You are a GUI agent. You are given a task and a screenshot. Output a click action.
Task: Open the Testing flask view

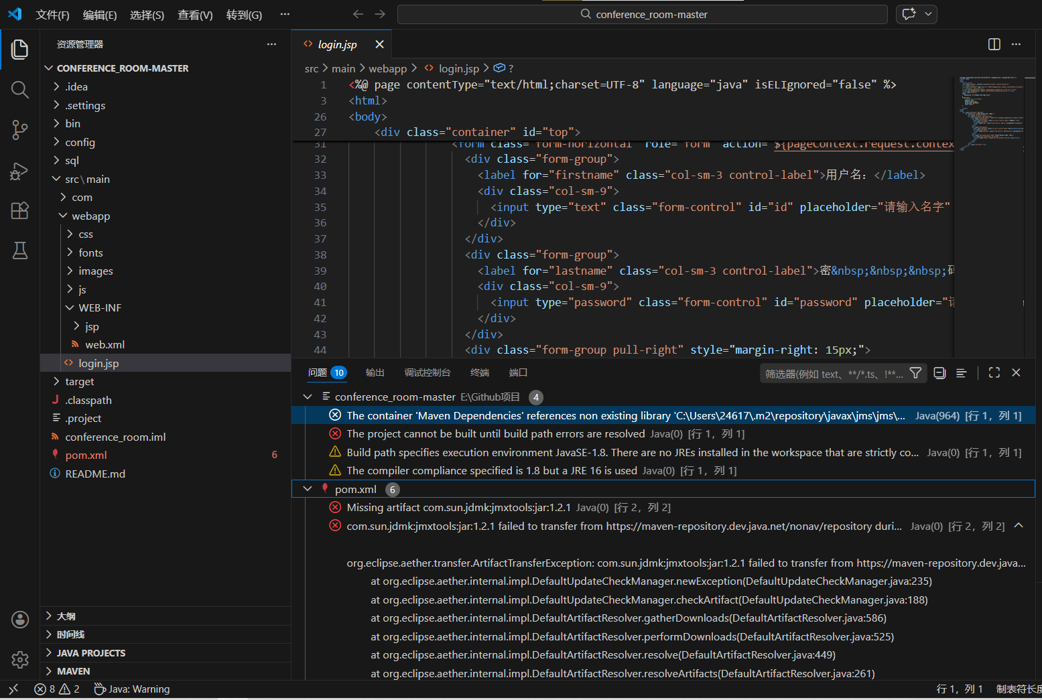tap(20, 251)
